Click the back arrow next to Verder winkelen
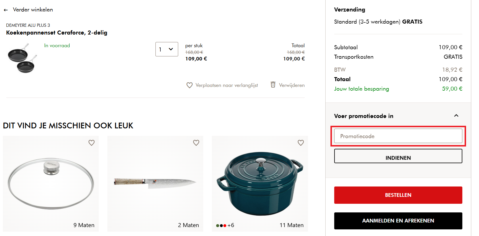 (6, 10)
